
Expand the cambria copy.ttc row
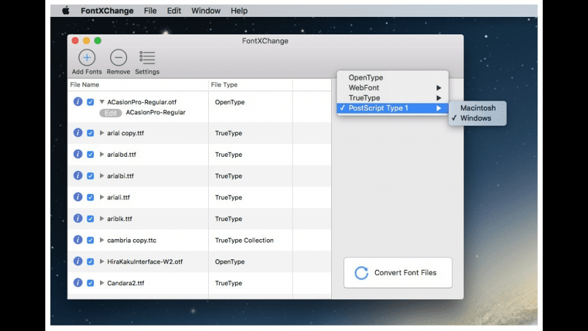101,240
